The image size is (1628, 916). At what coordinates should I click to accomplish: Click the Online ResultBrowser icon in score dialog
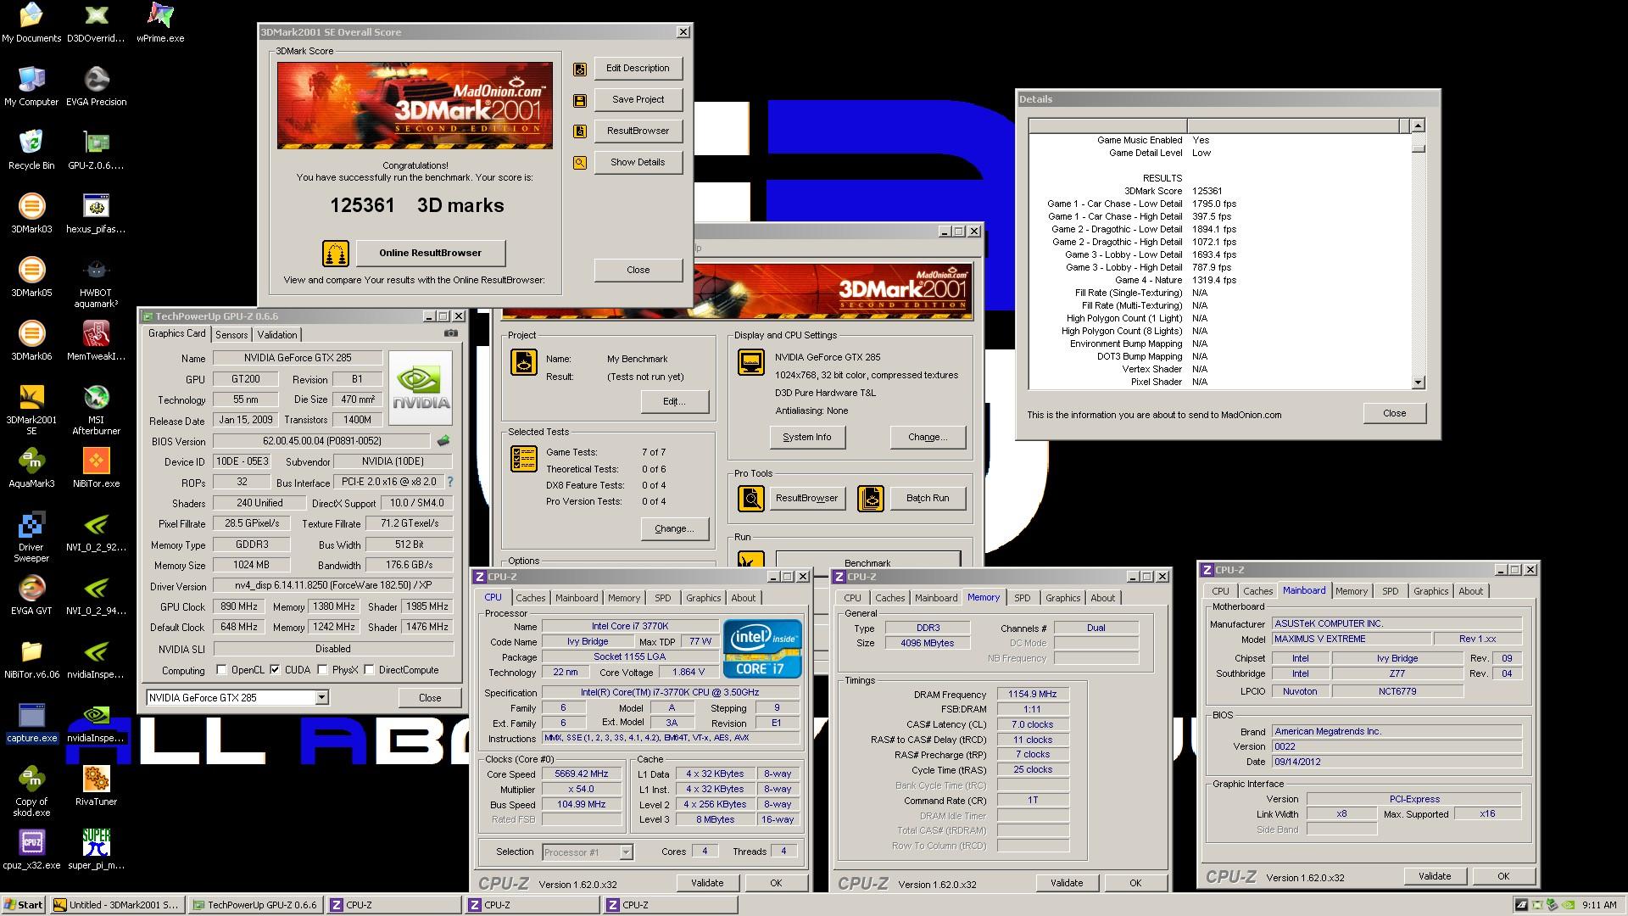point(336,253)
